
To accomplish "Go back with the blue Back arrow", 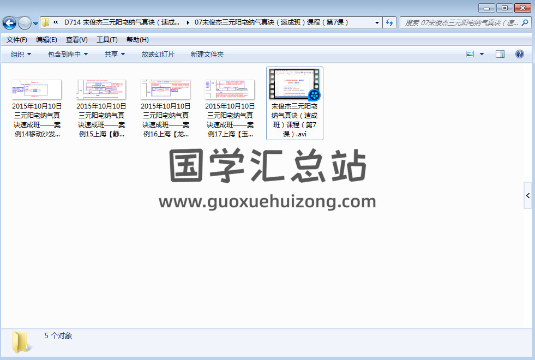I will (10, 23).
